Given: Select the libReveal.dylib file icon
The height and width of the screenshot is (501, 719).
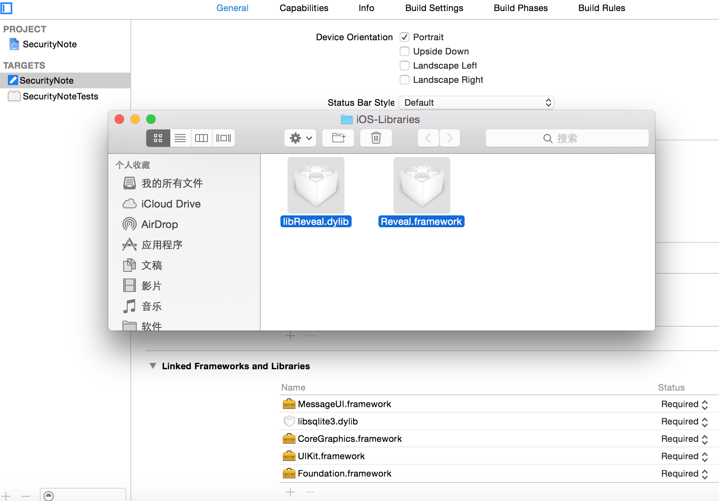Looking at the screenshot, I should point(316,185).
